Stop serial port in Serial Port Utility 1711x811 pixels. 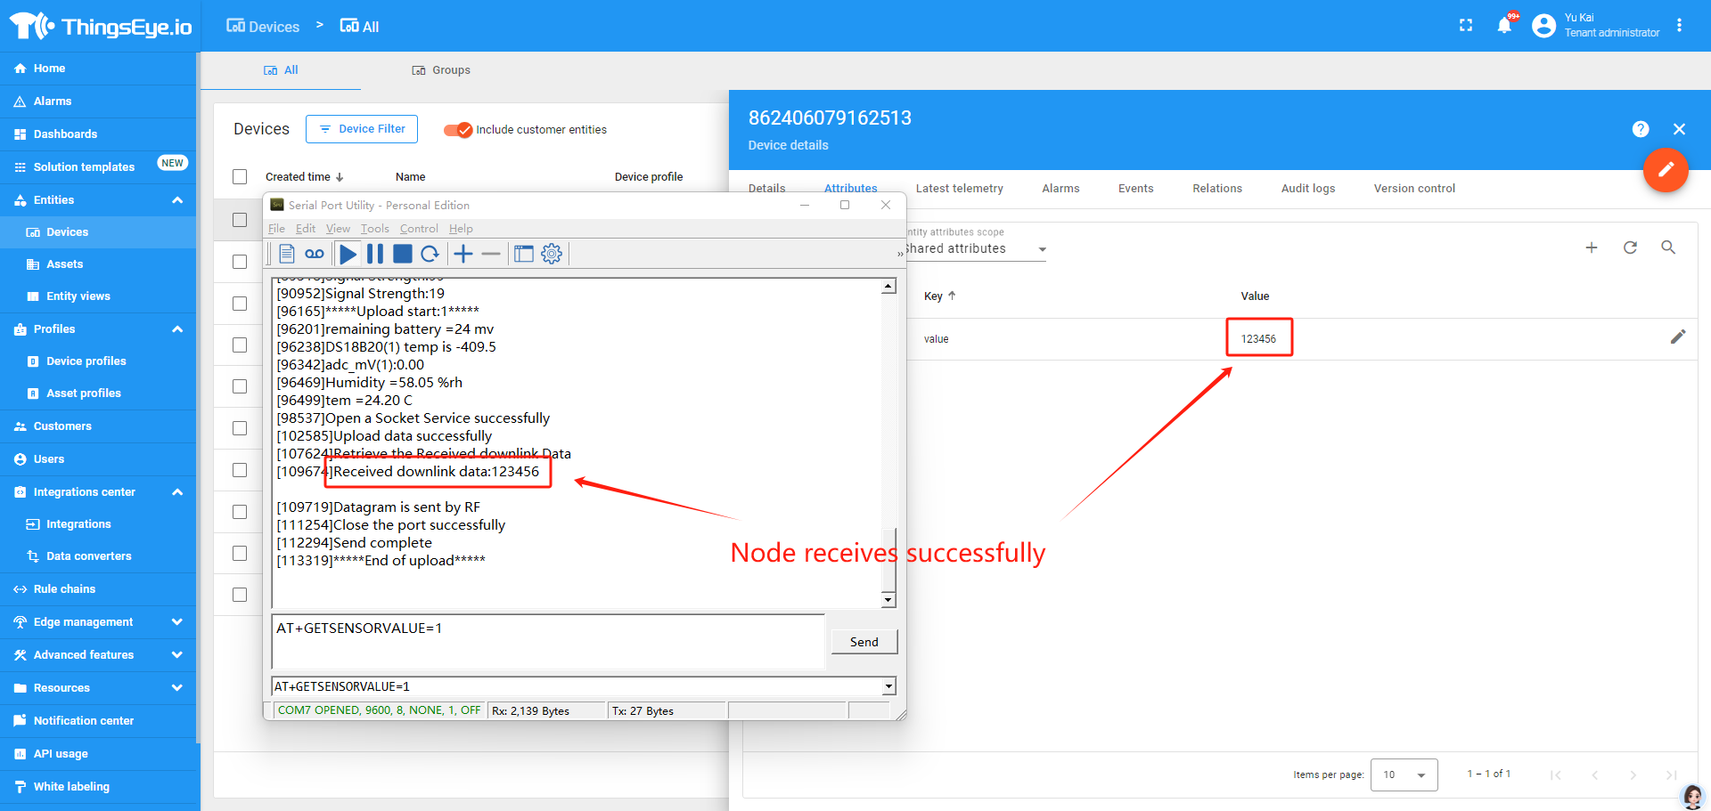(403, 254)
